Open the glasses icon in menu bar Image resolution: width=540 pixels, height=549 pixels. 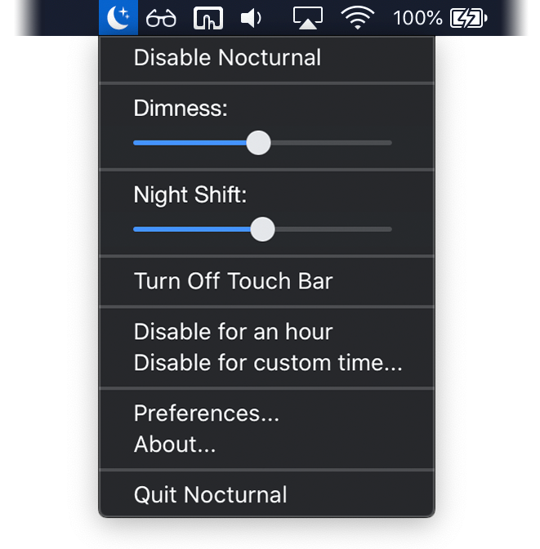(161, 18)
